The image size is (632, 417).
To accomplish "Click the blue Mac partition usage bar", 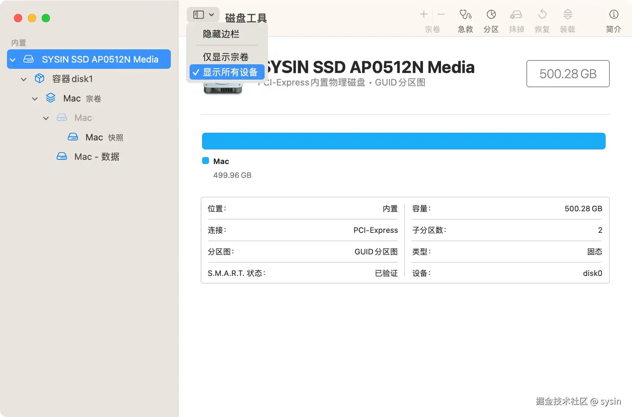I will pos(403,141).
